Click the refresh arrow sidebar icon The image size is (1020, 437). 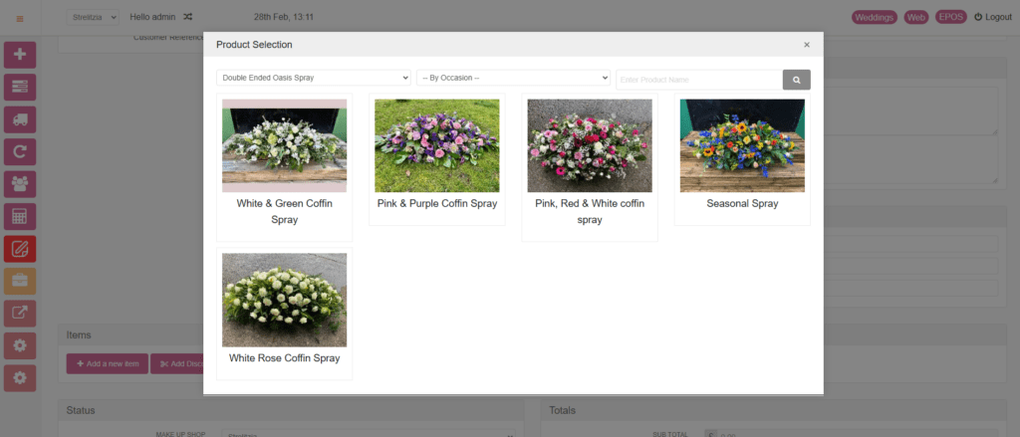[x=20, y=152]
